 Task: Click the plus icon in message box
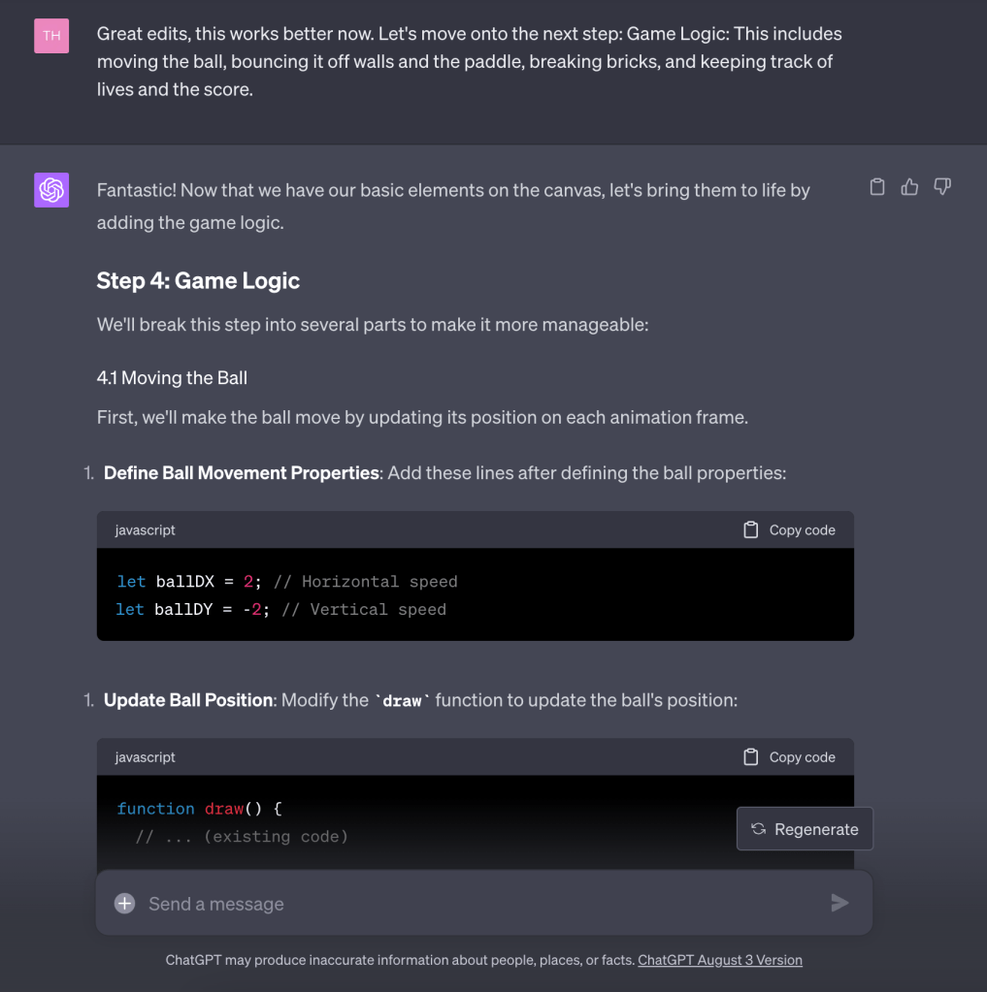pos(124,904)
